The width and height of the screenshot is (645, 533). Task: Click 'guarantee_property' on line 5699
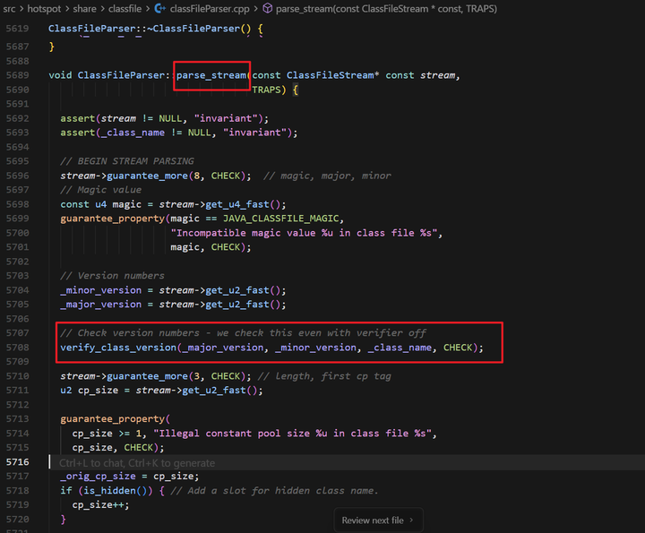tap(113, 219)
